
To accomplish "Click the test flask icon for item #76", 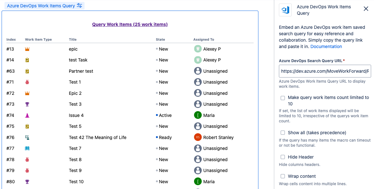I will click(27, 137).
